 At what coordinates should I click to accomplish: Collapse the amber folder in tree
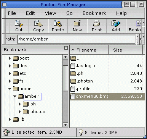tap(15, 96)
